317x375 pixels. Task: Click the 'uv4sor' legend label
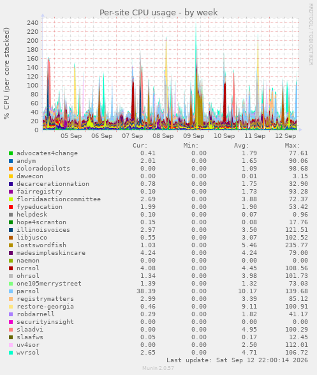pos(28,345)
